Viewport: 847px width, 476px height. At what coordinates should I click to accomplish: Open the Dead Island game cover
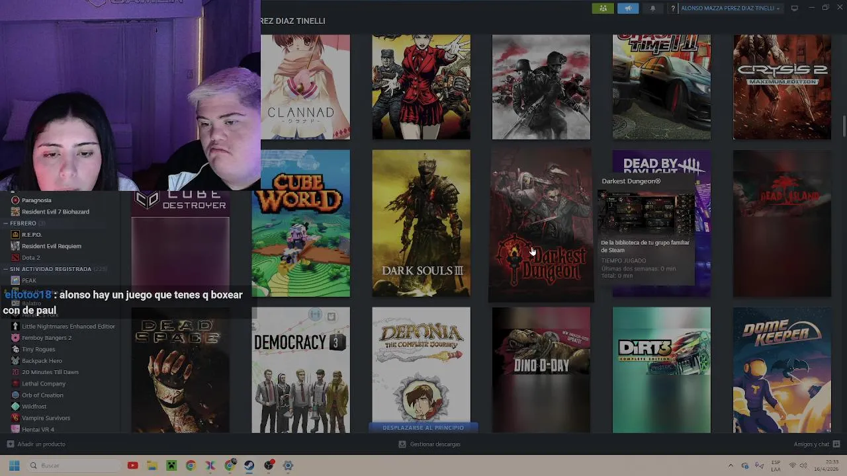(x=781, y=223)
